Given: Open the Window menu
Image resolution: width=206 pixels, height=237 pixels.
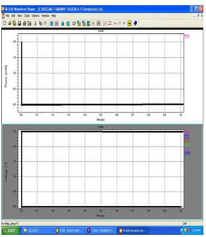Looking at the screenshot, I should pos(45,16).
